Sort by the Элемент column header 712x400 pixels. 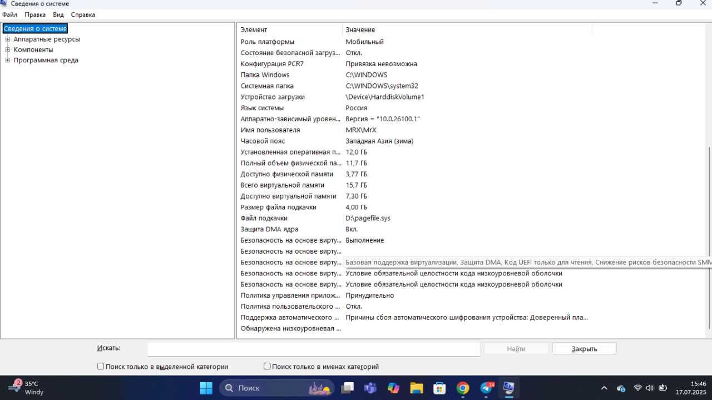290,29
